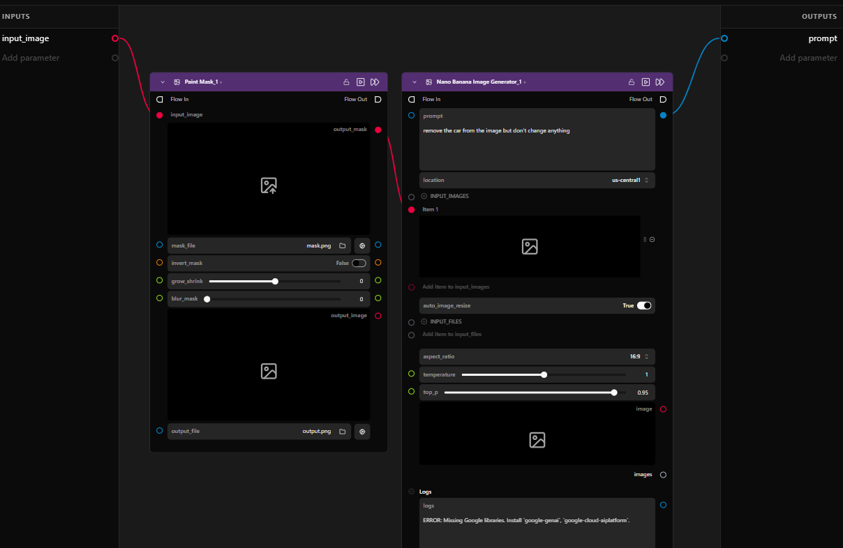Image resolution: width=843 pixels, height=548 pixels.
Task: Click the Paint Mask_1 node image icon
Action: click(177, 82)
